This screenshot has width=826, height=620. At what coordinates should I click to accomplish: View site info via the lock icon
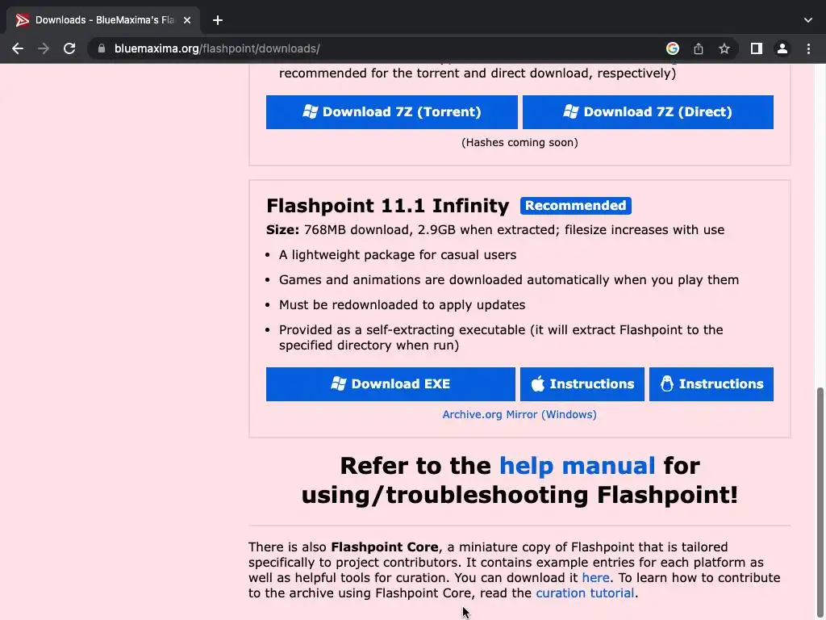102,48
